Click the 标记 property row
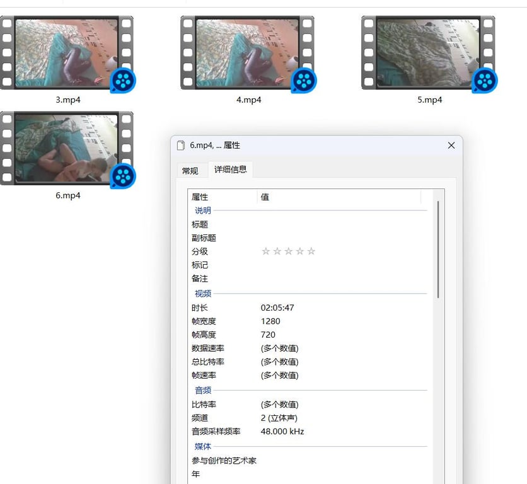Viewport: 527px width, 484px height. click(310, 265)
